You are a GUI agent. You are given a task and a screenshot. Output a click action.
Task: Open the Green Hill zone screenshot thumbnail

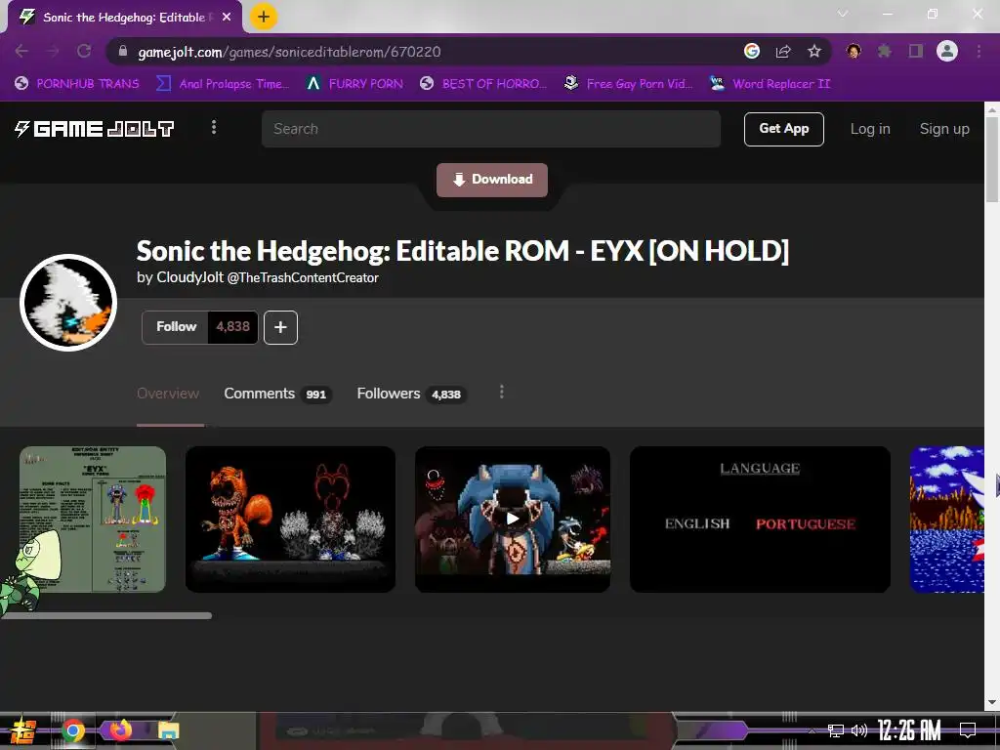(946, 520)
